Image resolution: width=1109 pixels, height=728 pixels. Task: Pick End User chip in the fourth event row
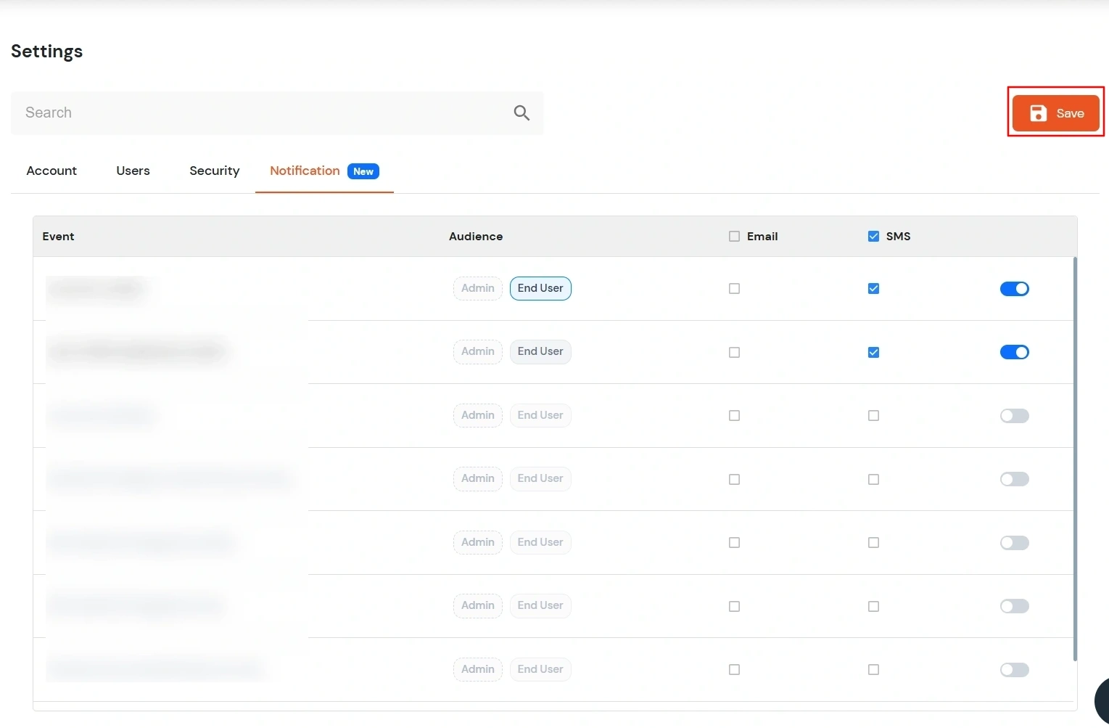click(540, 478)
